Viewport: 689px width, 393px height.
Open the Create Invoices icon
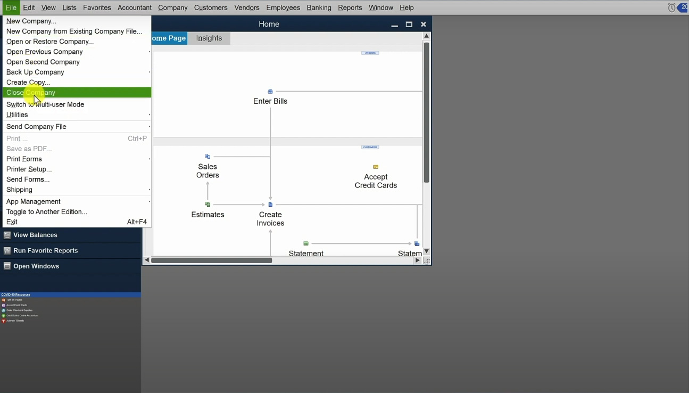[270, 204]
